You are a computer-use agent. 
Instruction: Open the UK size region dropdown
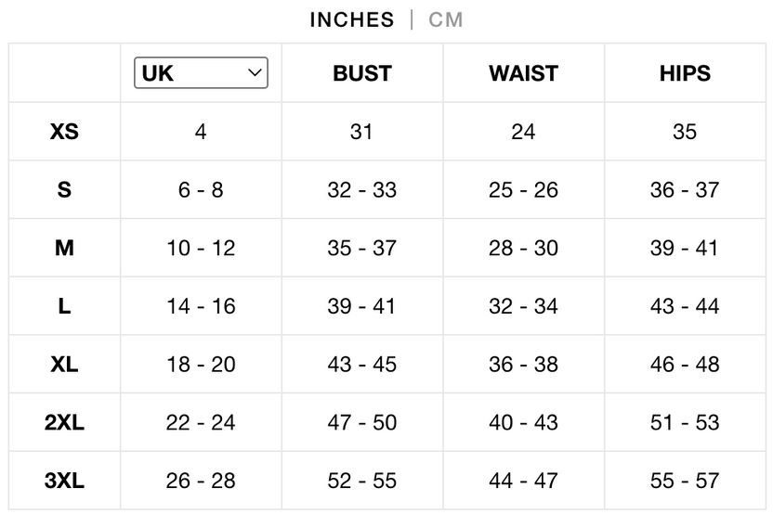[x=201, y=73]
